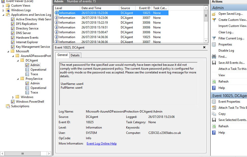The image size is (247, 157).
Task: Expand the Windows folder under Microsoft
Action: coord(13,97)
